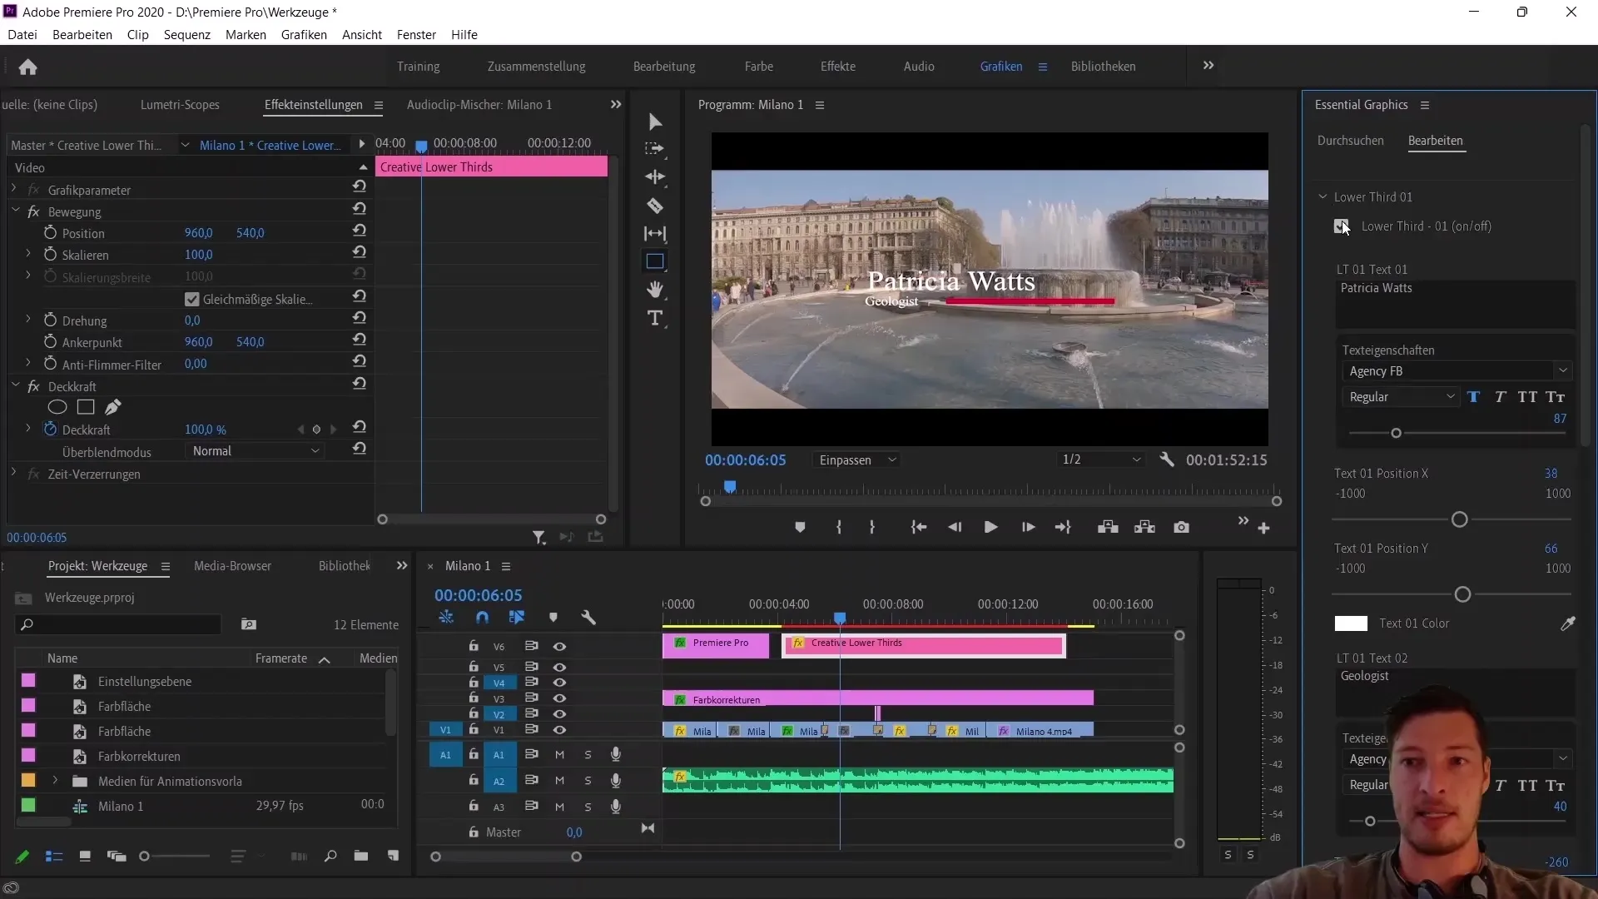Toggle lock on track V6
This screenshot has width=1598, height=899.
474,646
